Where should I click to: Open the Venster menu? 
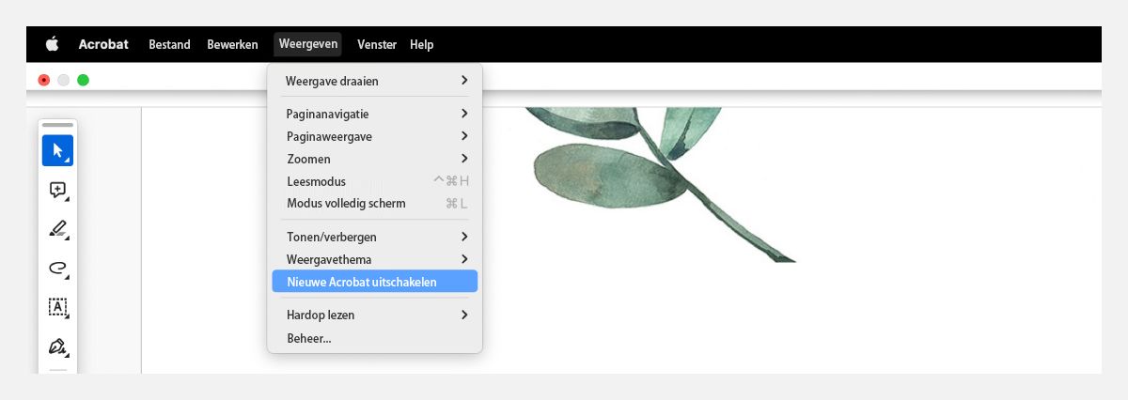[377, 44]
